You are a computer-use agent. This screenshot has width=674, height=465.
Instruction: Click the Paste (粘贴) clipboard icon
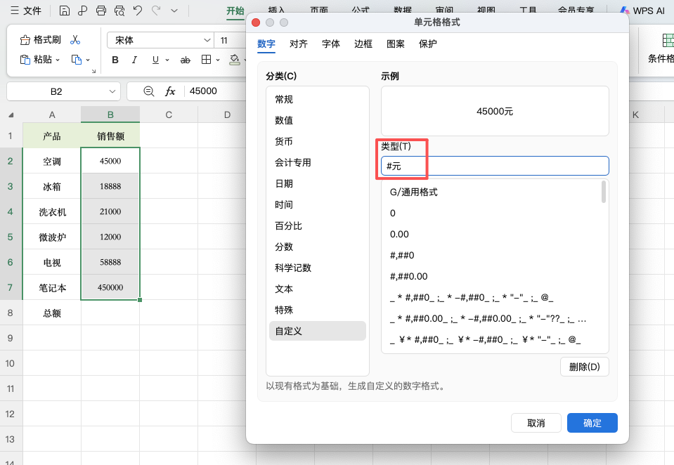point(25,59)
